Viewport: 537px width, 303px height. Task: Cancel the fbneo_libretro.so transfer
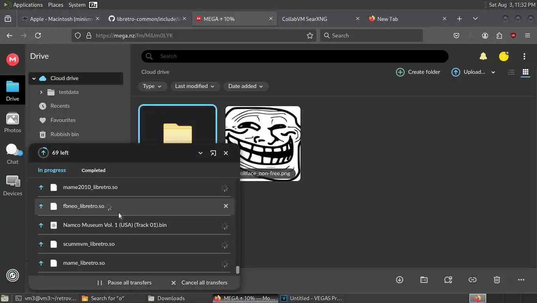click(x=226, y=206)
